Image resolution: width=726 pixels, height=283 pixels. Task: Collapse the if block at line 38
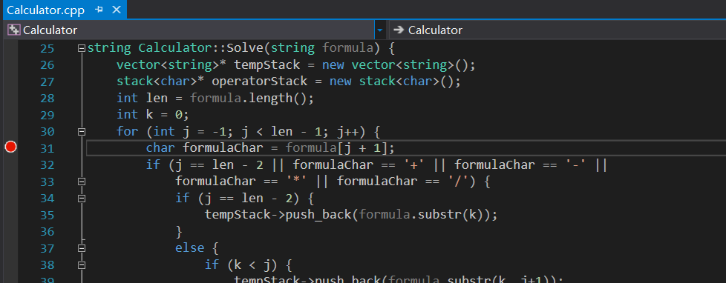82,265
